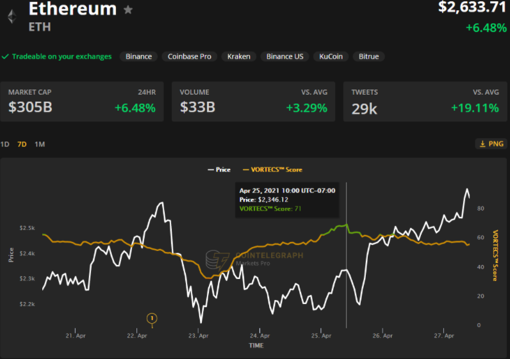Screen dimensions: 510x359
Task: Click the 27. Apr x-axis label
Action: (444, 335)
